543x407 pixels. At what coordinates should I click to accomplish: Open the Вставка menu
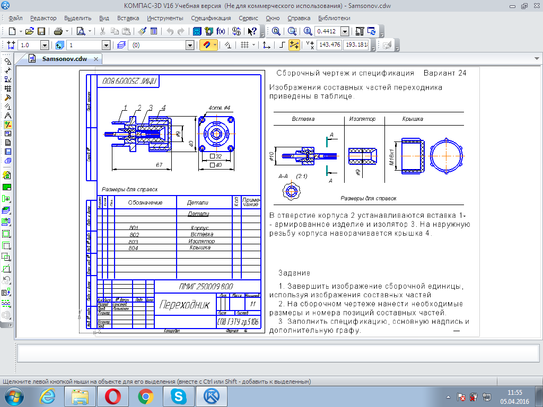click(x=128, y=18)
